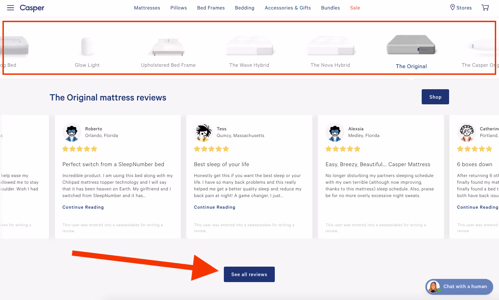Click The Wave Hybrid label
499x300 pixels.
(249, 65)
